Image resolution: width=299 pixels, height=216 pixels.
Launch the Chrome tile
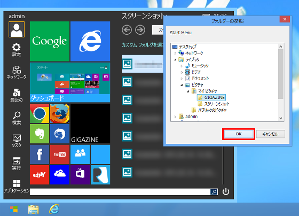click(40, 113)
